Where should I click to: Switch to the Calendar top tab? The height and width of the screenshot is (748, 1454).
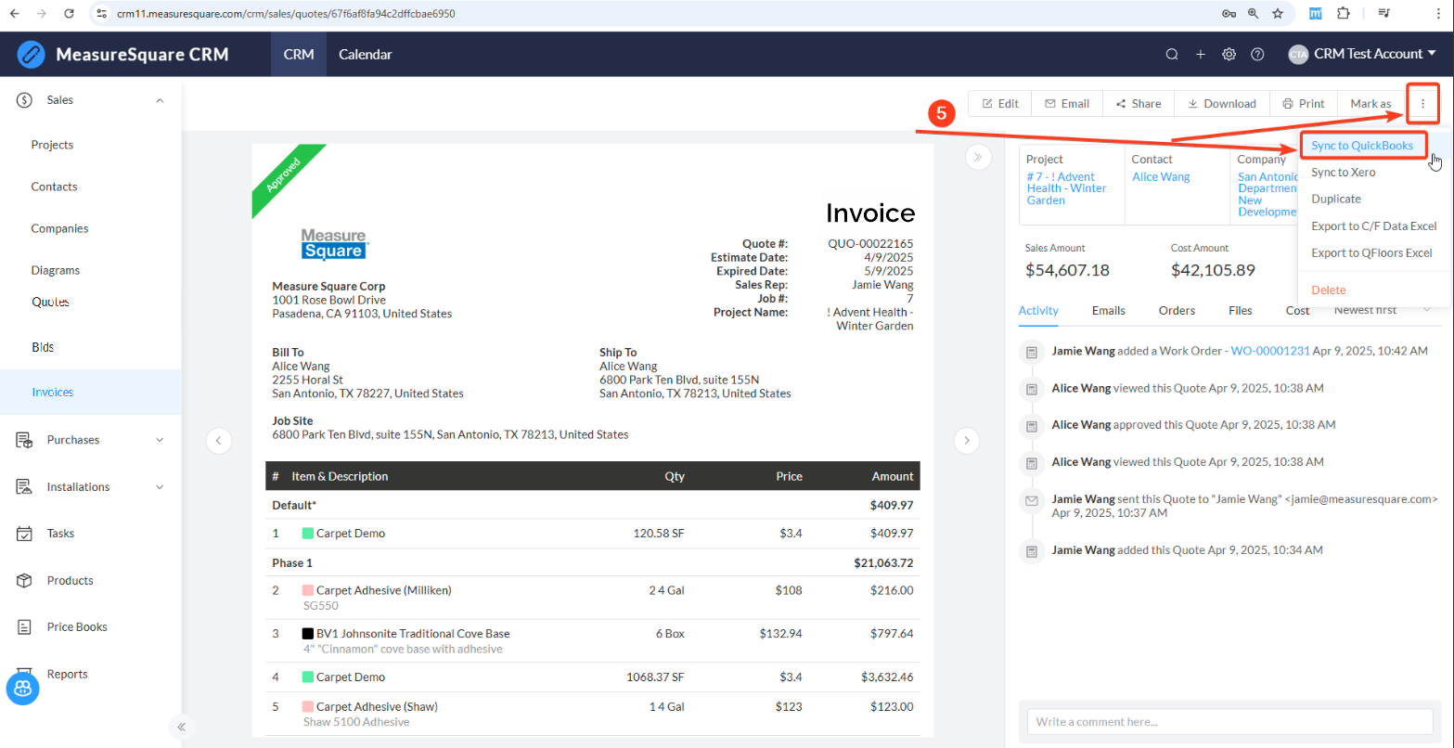pos(365,54)
